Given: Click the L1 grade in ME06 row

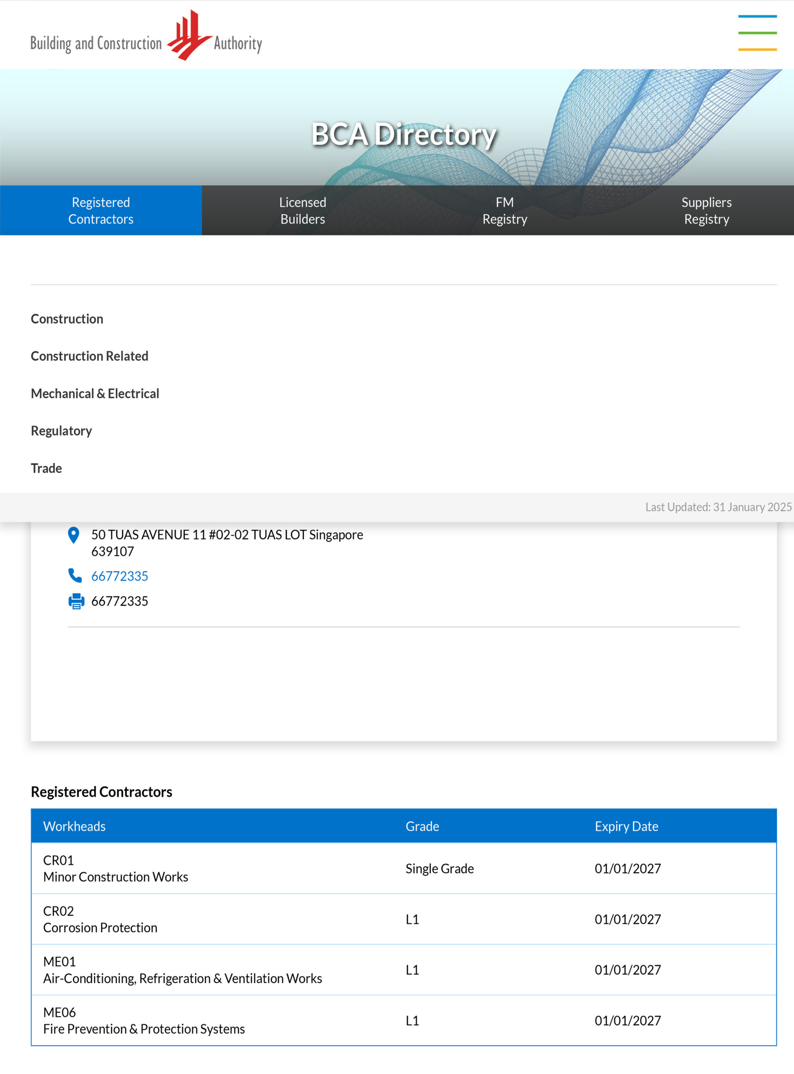Looking at the screenshot, I should [412, 1021].
